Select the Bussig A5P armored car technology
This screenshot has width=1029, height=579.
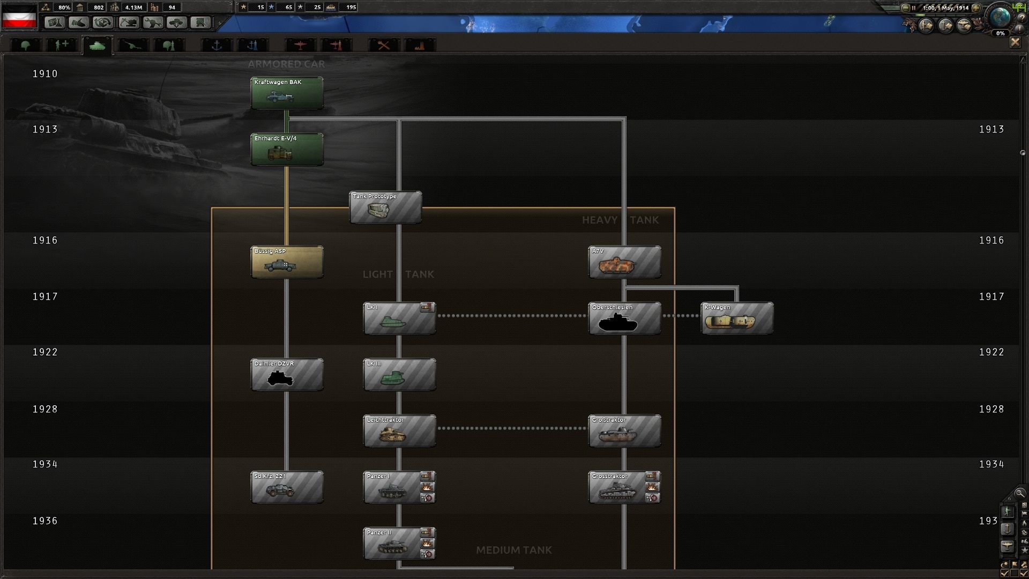pyautogui.click(x=287, y=262)
